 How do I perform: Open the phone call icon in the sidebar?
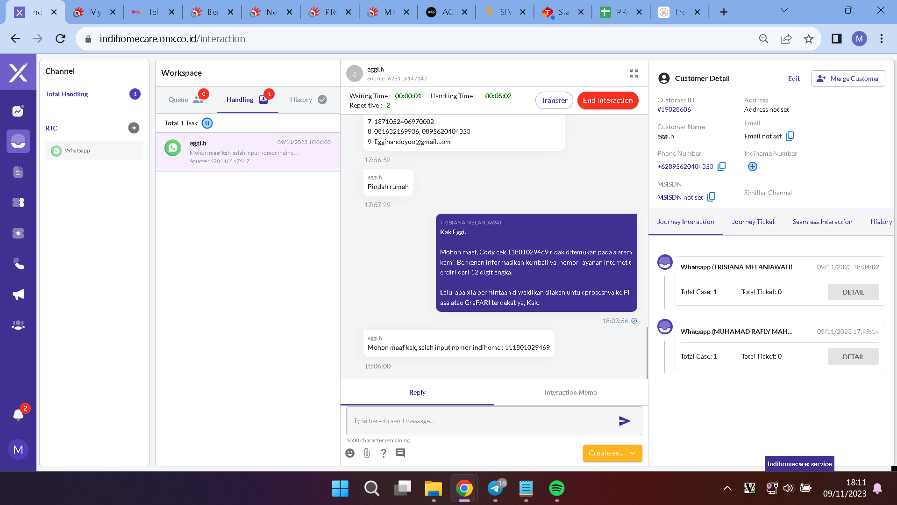pyautogui.click(x=18, y=264)
